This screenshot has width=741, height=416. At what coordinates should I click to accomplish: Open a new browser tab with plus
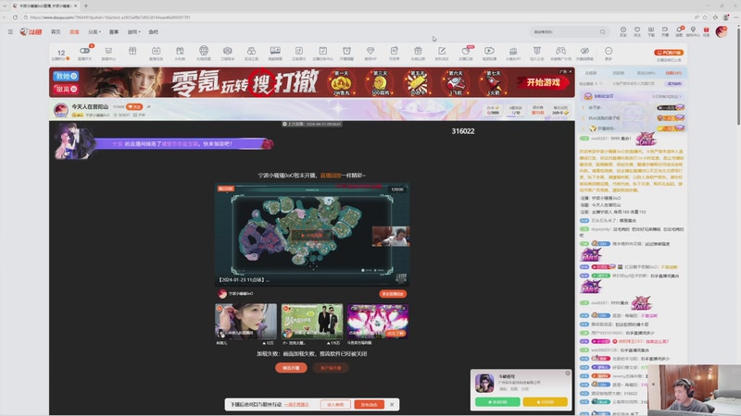85,6
